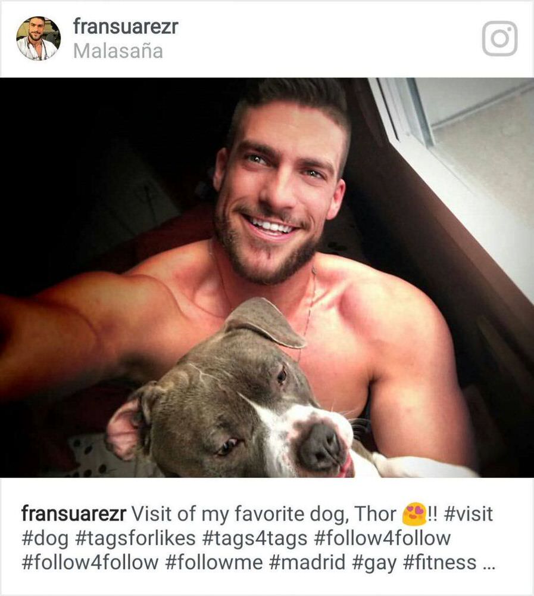Open the #visit hashtag
534x596 pixels.
(468, 514)
